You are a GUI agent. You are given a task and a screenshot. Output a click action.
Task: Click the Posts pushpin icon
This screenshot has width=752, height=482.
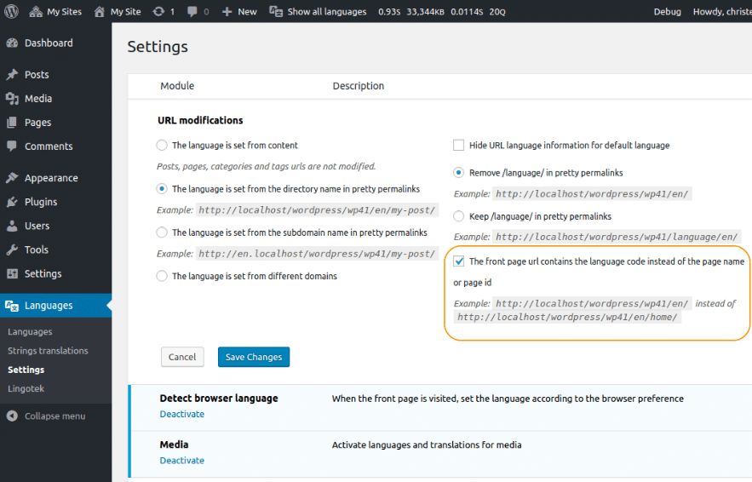(x=12, y=74)
